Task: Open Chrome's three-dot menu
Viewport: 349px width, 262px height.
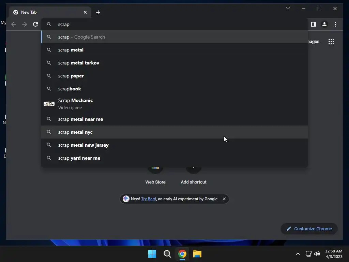Action: point(335,24)
